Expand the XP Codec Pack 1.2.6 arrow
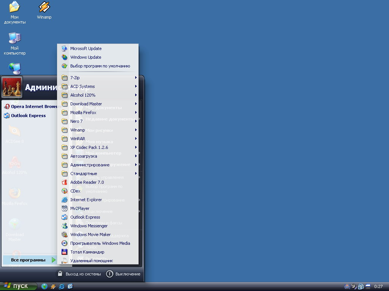 [x=136, y=147]
